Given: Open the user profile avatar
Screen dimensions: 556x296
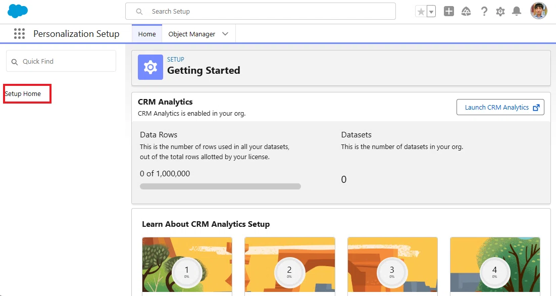Looking at the screenshot, I should (539, 11).
